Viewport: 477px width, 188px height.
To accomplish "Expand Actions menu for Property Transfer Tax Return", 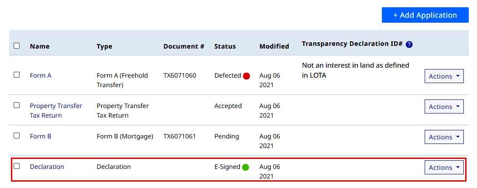I will [x=444, y=107].
